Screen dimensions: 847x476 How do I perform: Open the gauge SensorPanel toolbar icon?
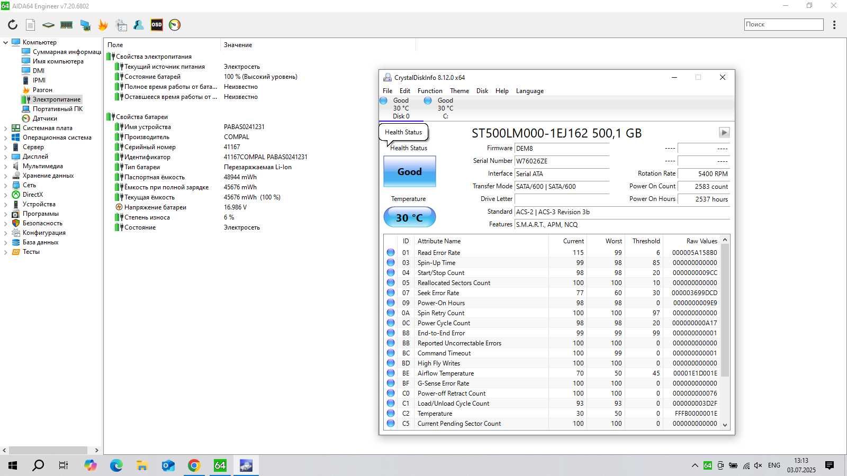coord(175,25)
